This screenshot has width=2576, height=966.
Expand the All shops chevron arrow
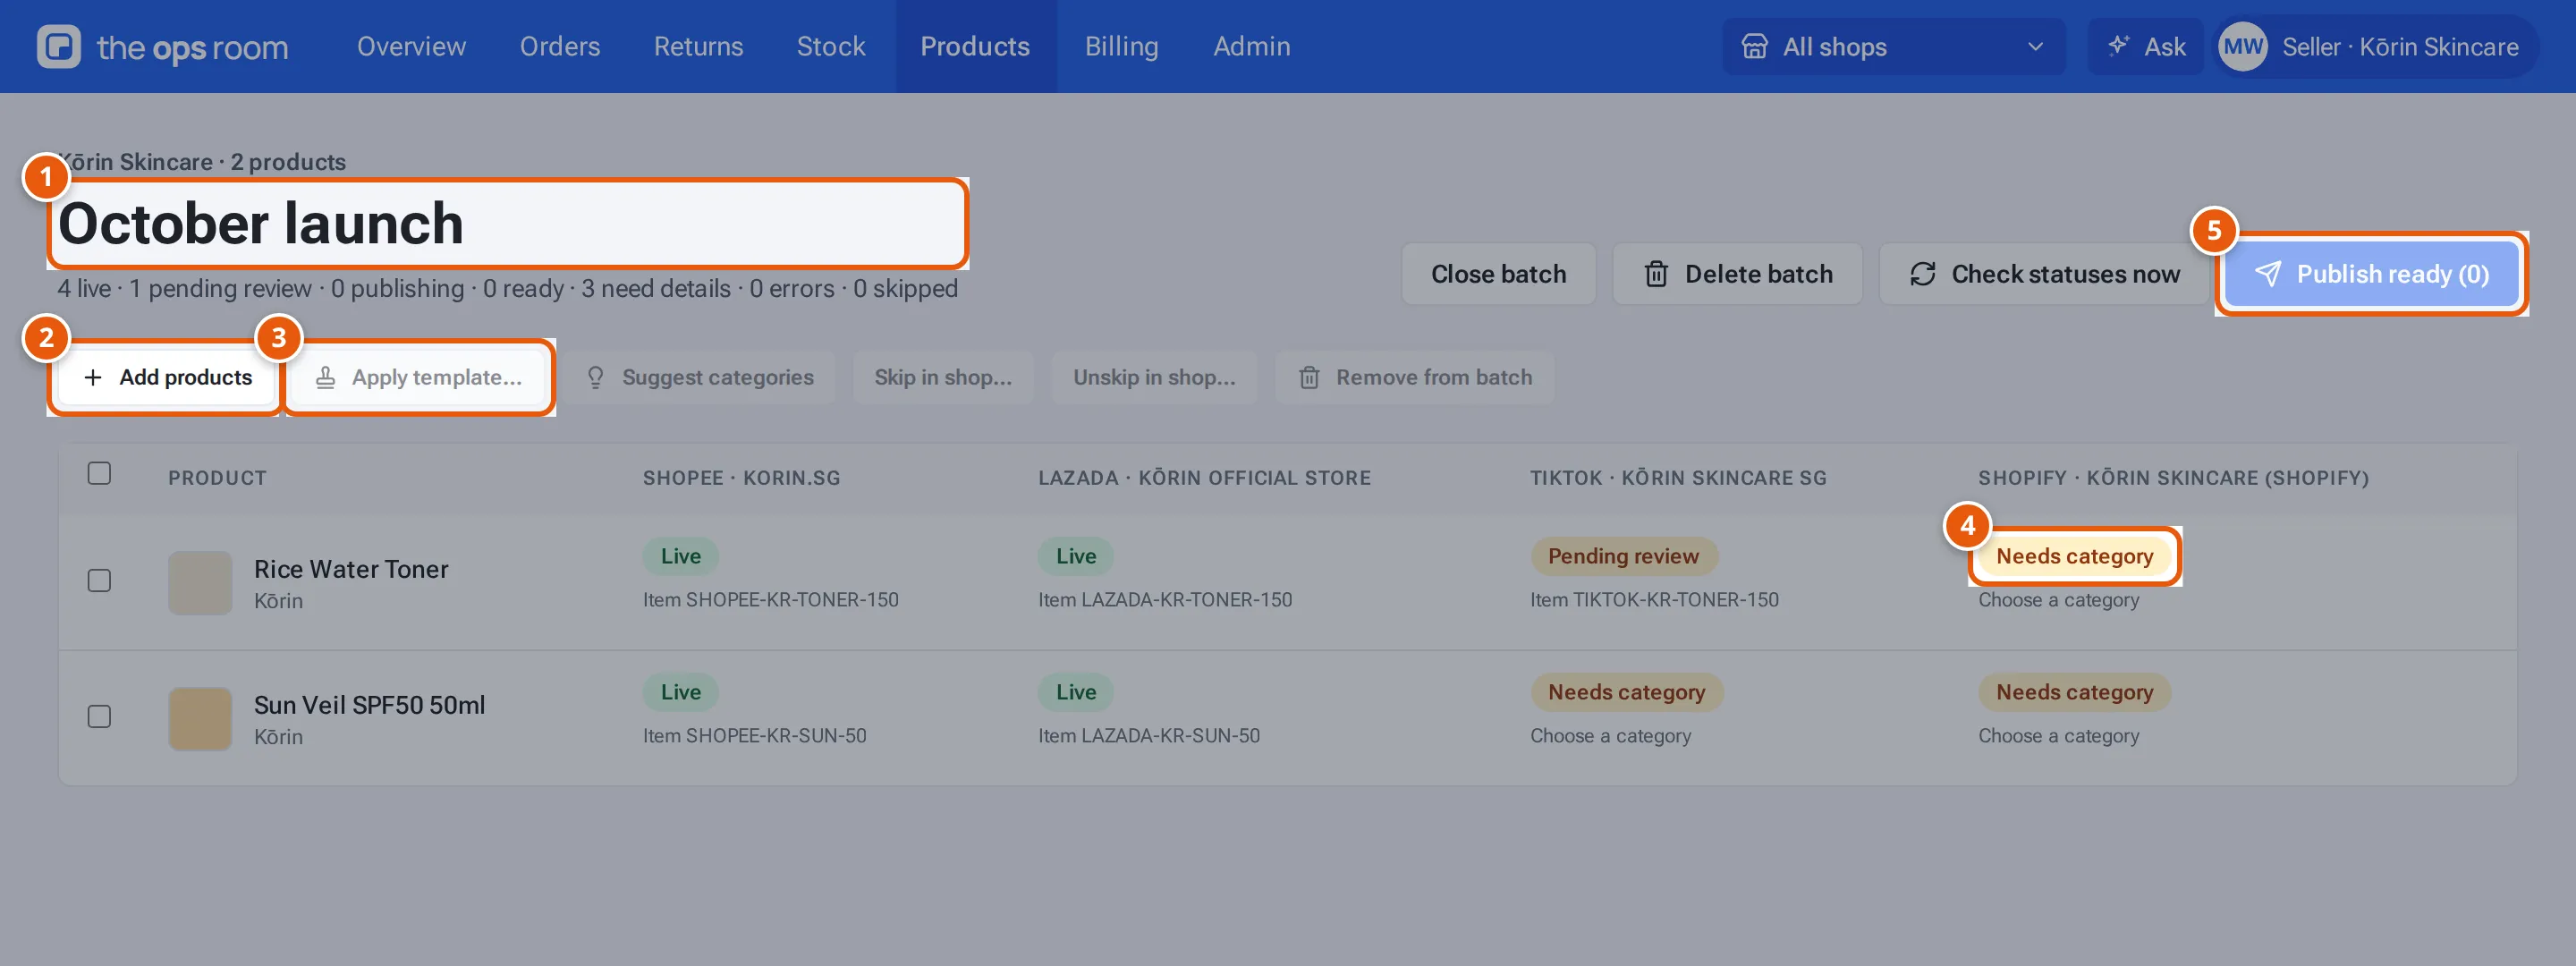(2035, 47)
